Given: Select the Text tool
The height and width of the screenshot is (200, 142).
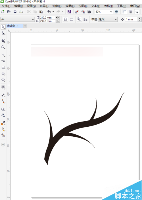Looking at the screenshot, I should pos(3,87).
